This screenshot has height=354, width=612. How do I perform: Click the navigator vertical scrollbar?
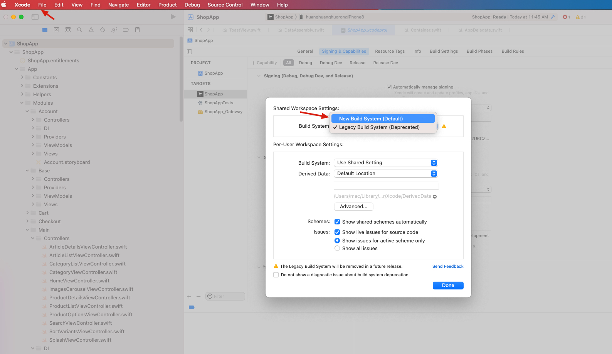pyautogui.click(x=181, y=79)
